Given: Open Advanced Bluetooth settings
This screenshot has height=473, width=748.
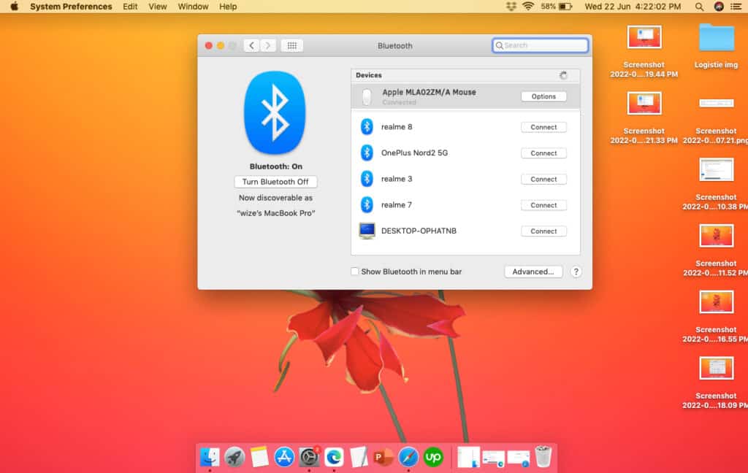Looking at the screenshot, I should [x=533, y=272].
